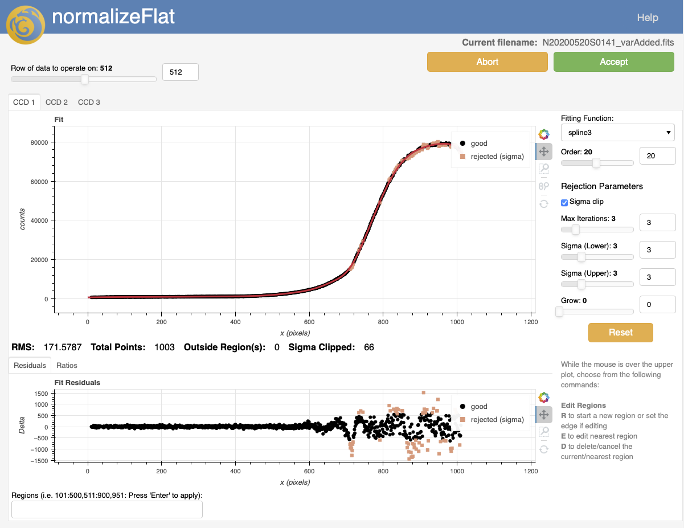Focus the row number field showing 512
Image resolution: width=684 pixels, height=528 pixels.
click(181, 72)
